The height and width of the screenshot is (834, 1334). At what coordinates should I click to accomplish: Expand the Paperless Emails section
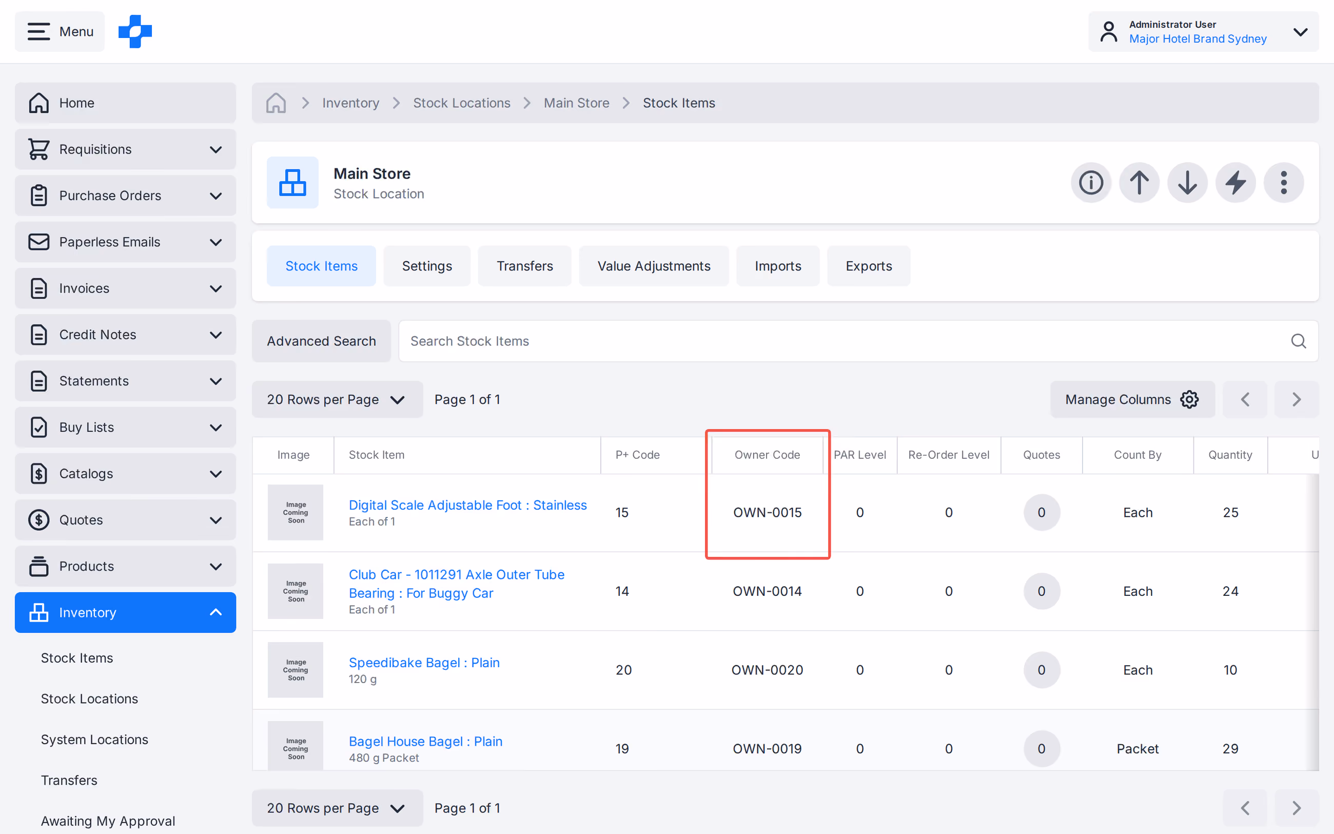pos(125,242)
